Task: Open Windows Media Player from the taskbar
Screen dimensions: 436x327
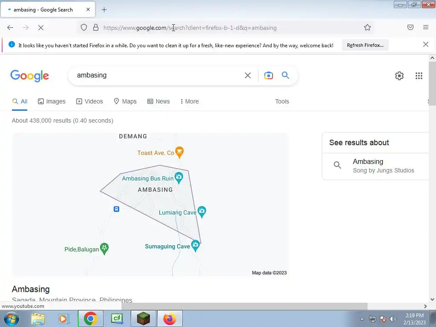Action: click(63, 318)
